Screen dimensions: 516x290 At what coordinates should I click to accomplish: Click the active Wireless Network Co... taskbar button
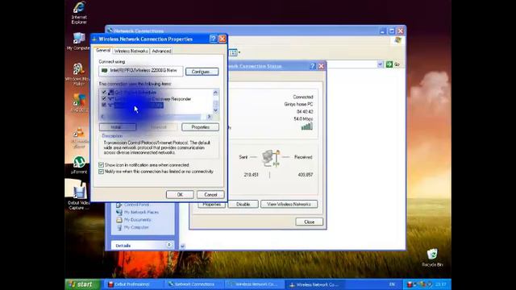(314, 284)
